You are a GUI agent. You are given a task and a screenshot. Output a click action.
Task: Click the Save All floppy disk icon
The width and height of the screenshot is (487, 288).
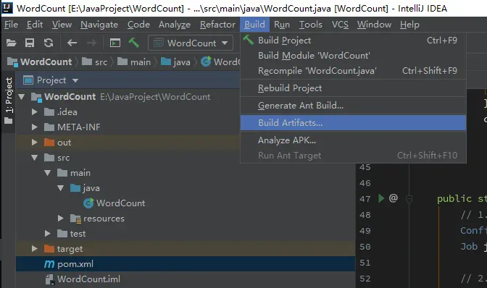30,43
